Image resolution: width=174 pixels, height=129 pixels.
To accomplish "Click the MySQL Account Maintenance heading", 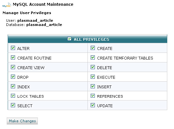I will click(43, 4).
